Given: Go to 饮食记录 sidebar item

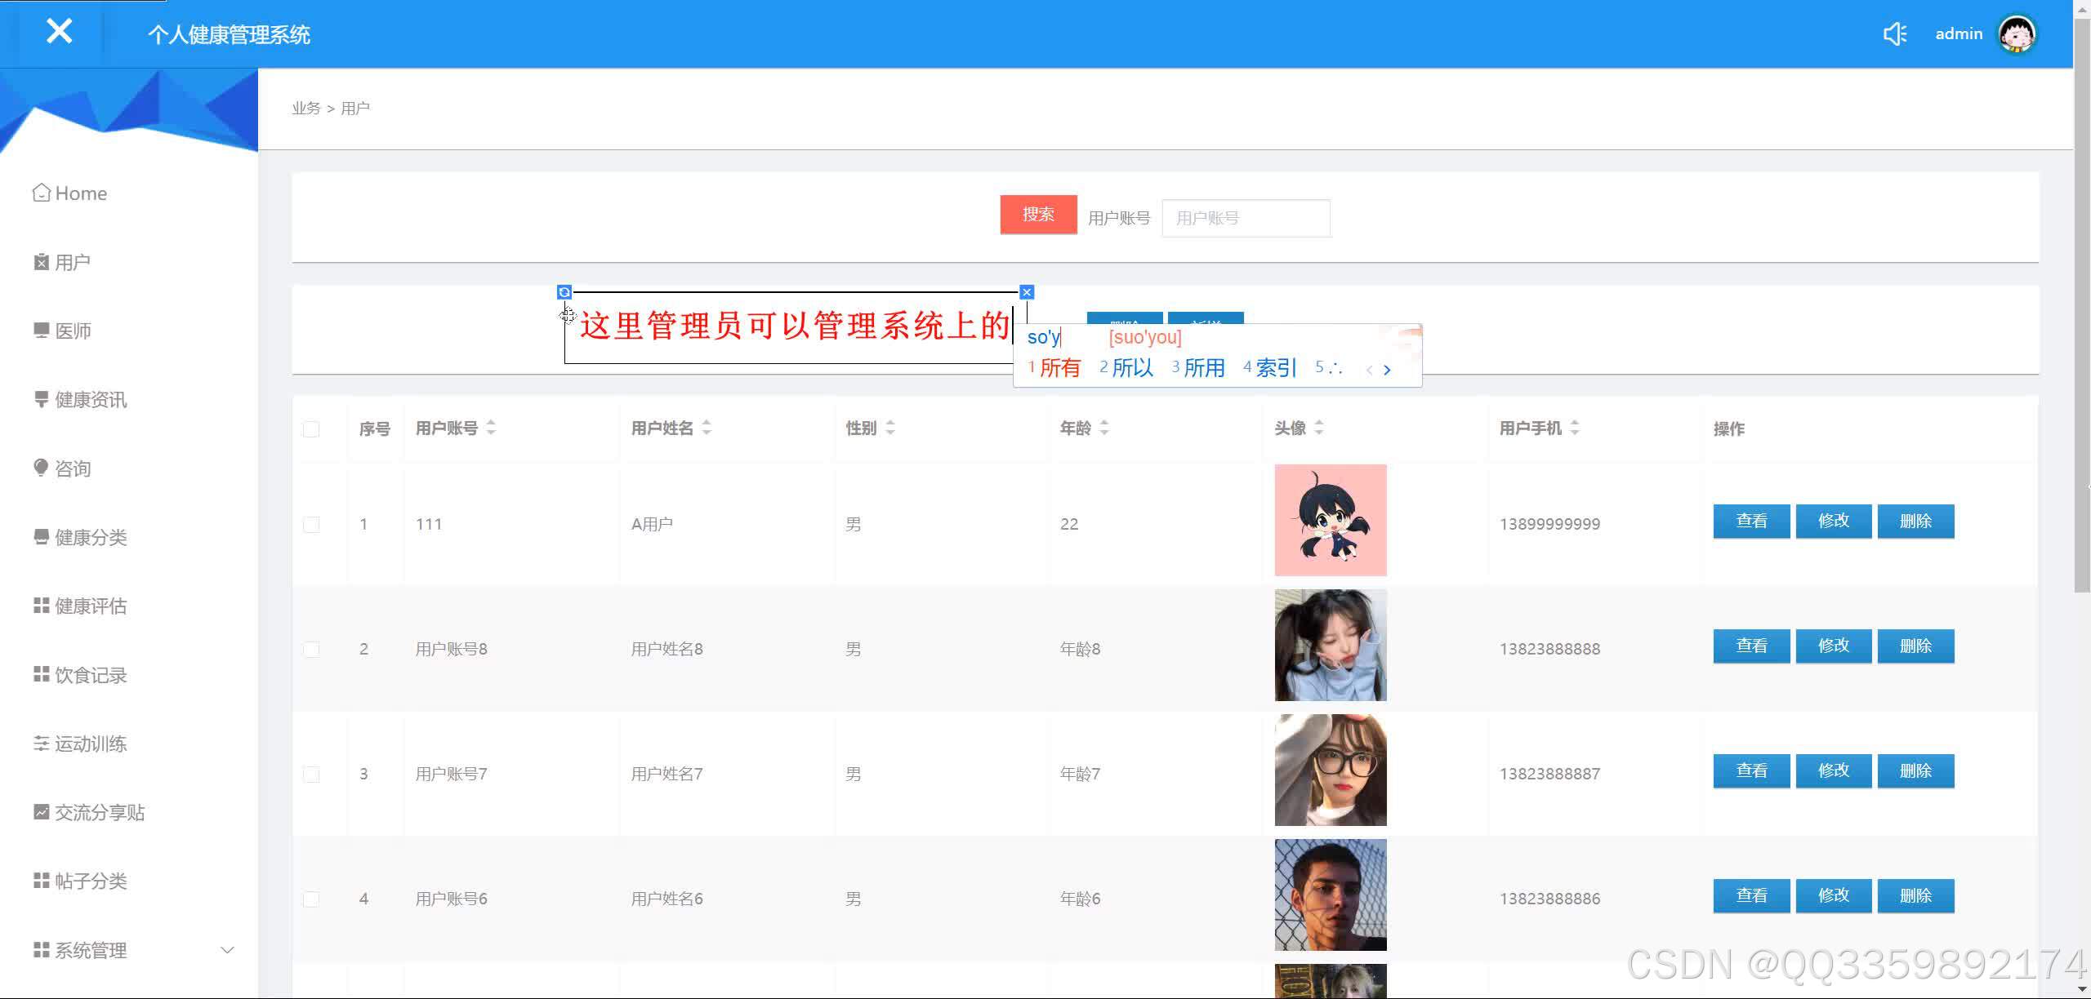Looking at the screenshot, I should [90, 676].
